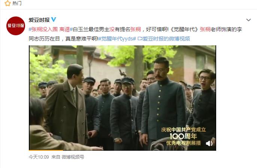Click the red highlighted 没 keyword

tap(112, 29)
